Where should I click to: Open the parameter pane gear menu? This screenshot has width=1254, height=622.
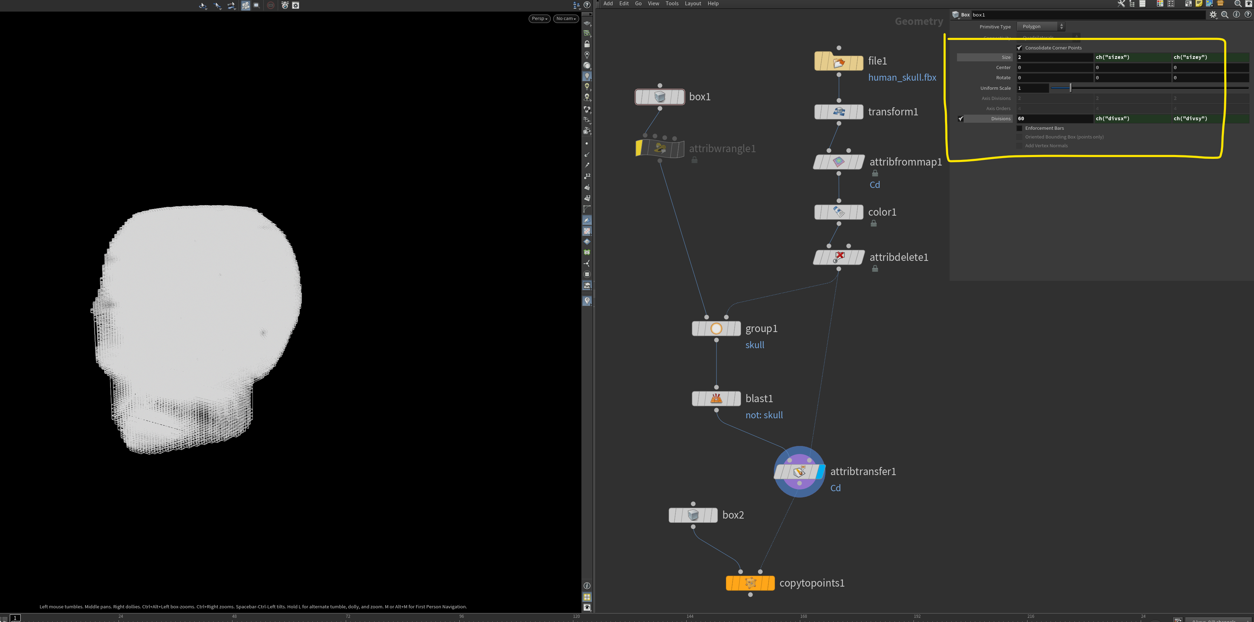1213,15
